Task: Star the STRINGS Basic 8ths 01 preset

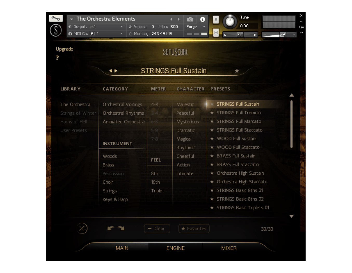Action: [212, 190]
